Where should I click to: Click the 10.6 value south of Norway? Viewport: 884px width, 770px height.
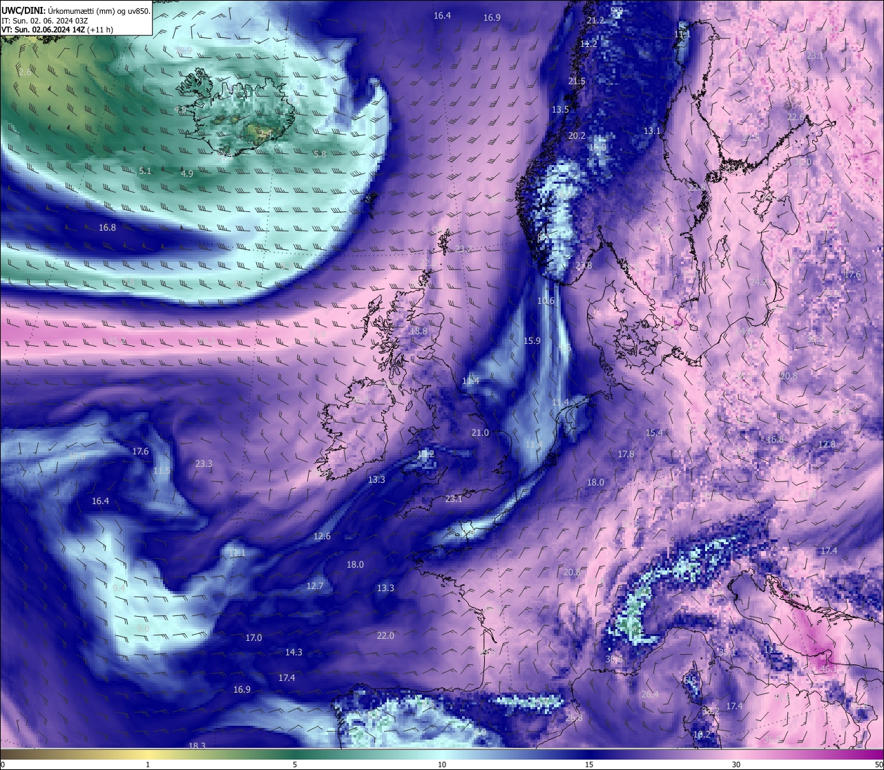(x=546, y=301)
